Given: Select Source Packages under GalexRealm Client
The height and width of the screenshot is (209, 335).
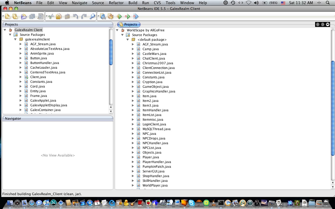Looking at the screenshot, I should point(32,35).
